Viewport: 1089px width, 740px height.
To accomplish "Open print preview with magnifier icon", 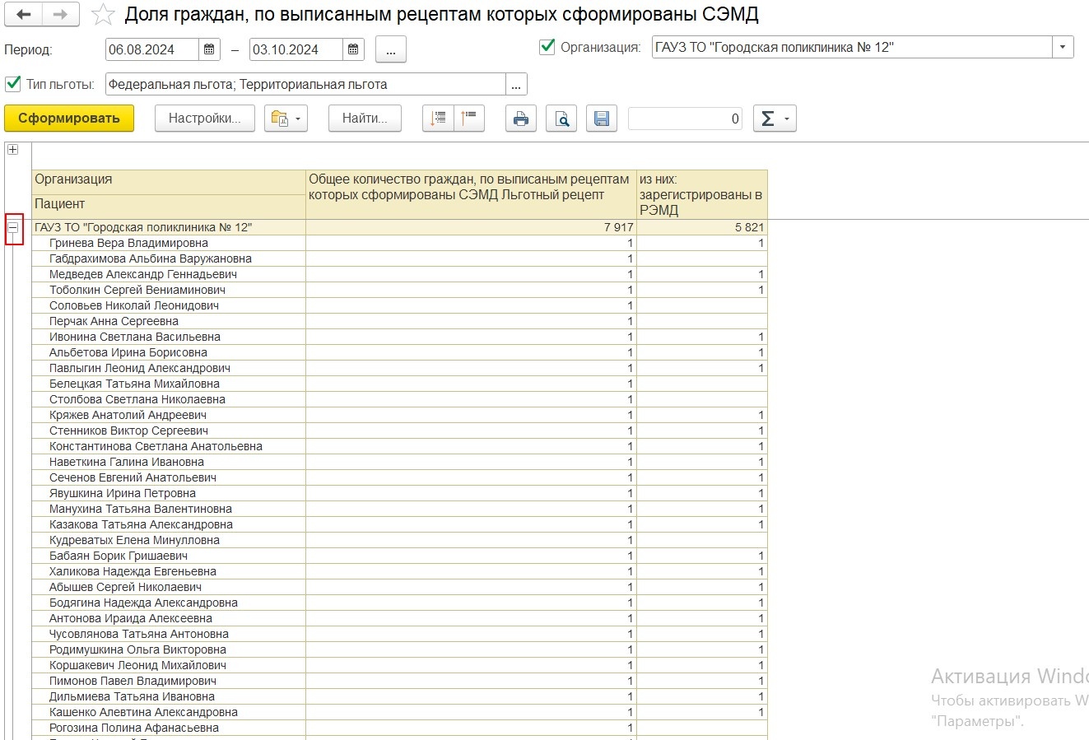I will [561, 119].
